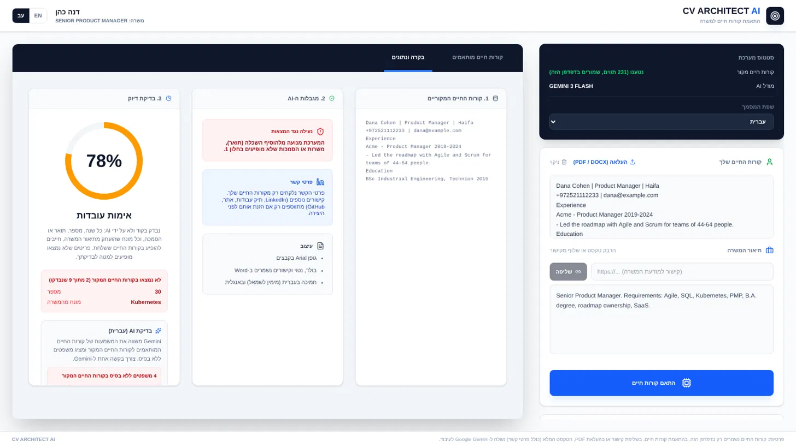Viewport: 796px width, 447px height.
Task: Click the שליפה fetch button
Action: pyautogui.click(x=568, y=271)
